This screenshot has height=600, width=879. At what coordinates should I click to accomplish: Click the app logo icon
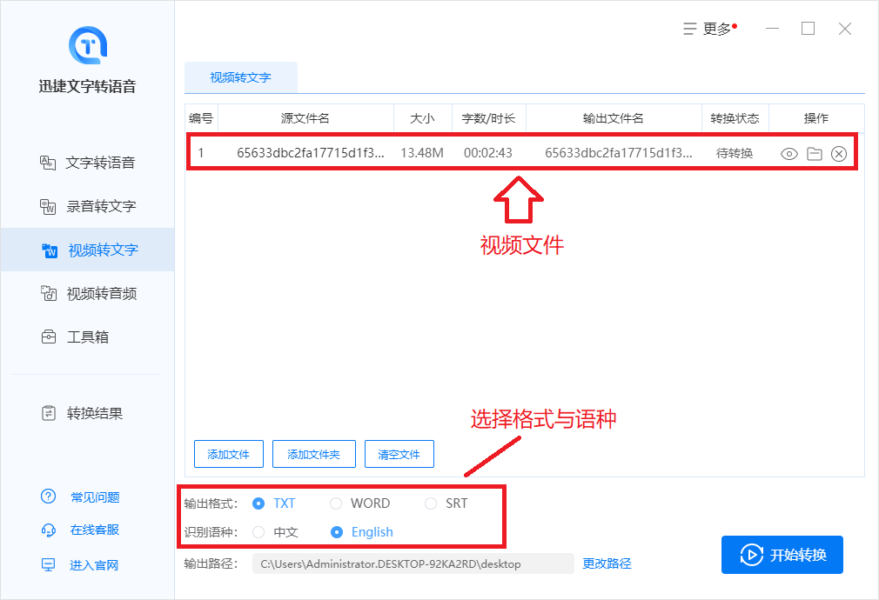coord(88,45)
